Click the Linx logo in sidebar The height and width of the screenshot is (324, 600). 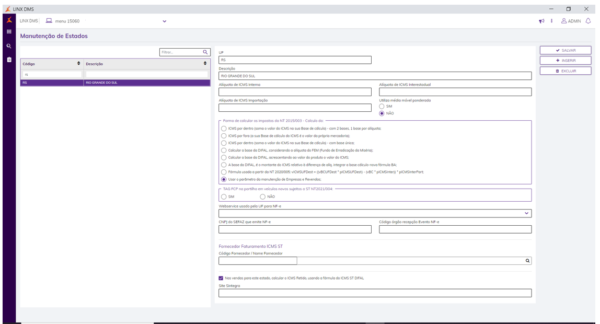point(9,20)
